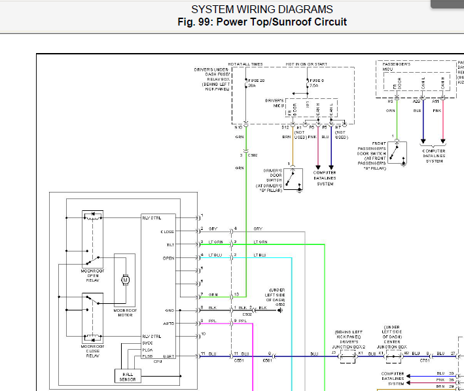Click the TILT pin label
This screenshot has width=464, height=391.
(170, 245)
